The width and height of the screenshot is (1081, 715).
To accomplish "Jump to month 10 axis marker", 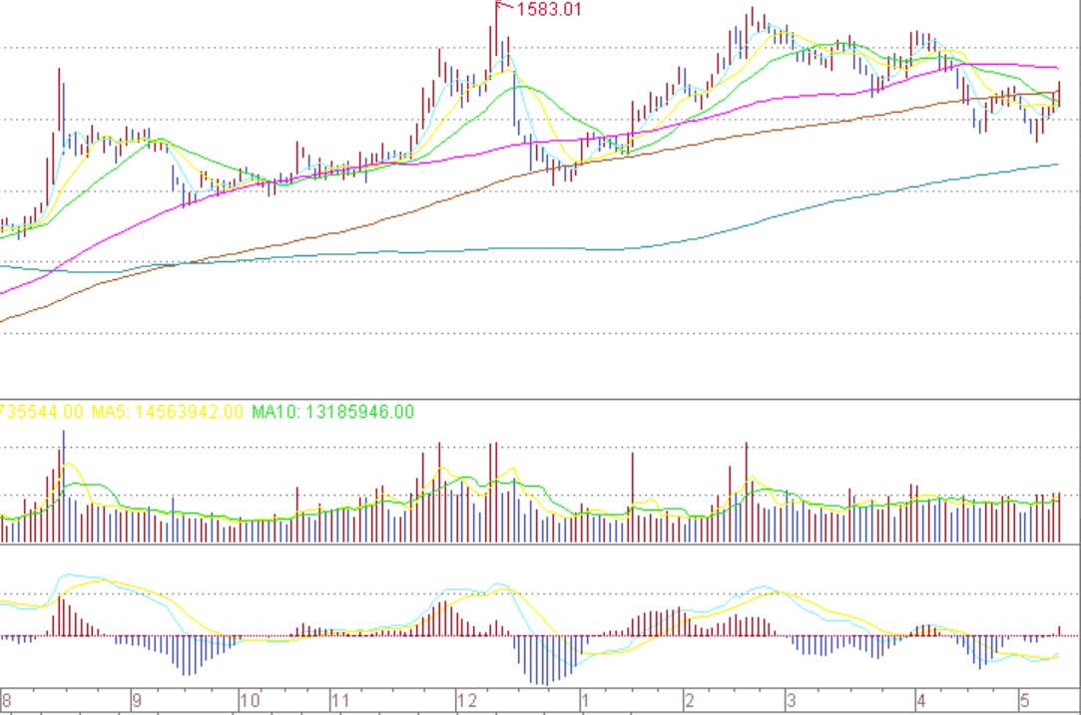I will 250,701.
